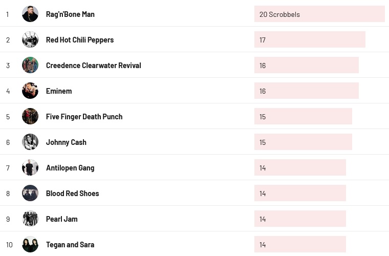Open Red Hot Chili Peppers avatar image
389x256 pixels.
(30, 39)
